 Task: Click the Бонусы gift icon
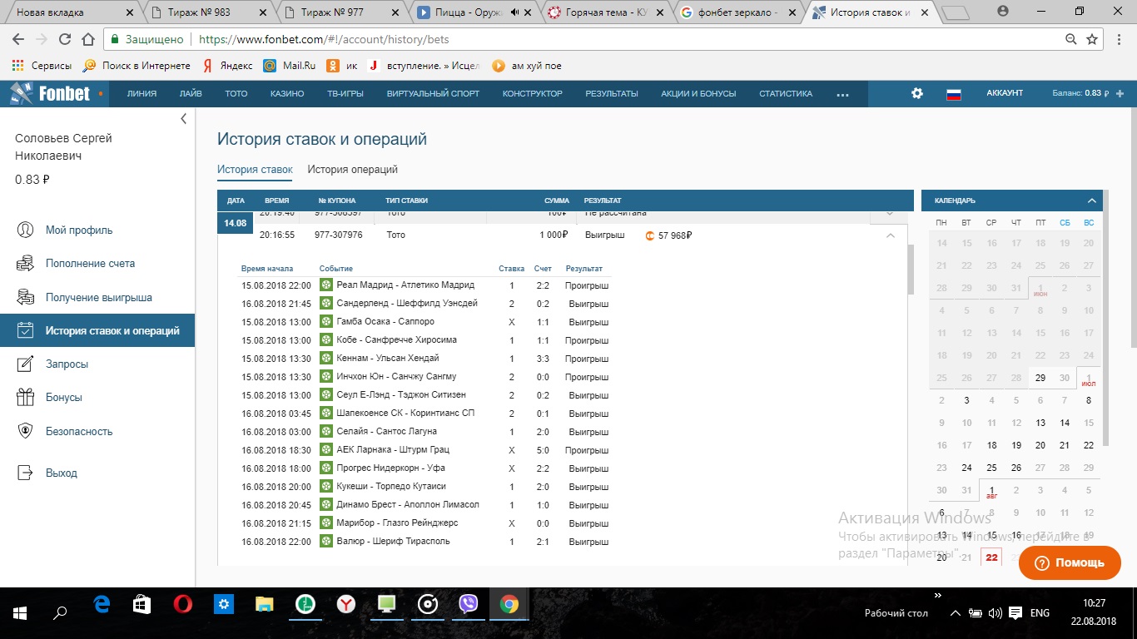point(26,398)
